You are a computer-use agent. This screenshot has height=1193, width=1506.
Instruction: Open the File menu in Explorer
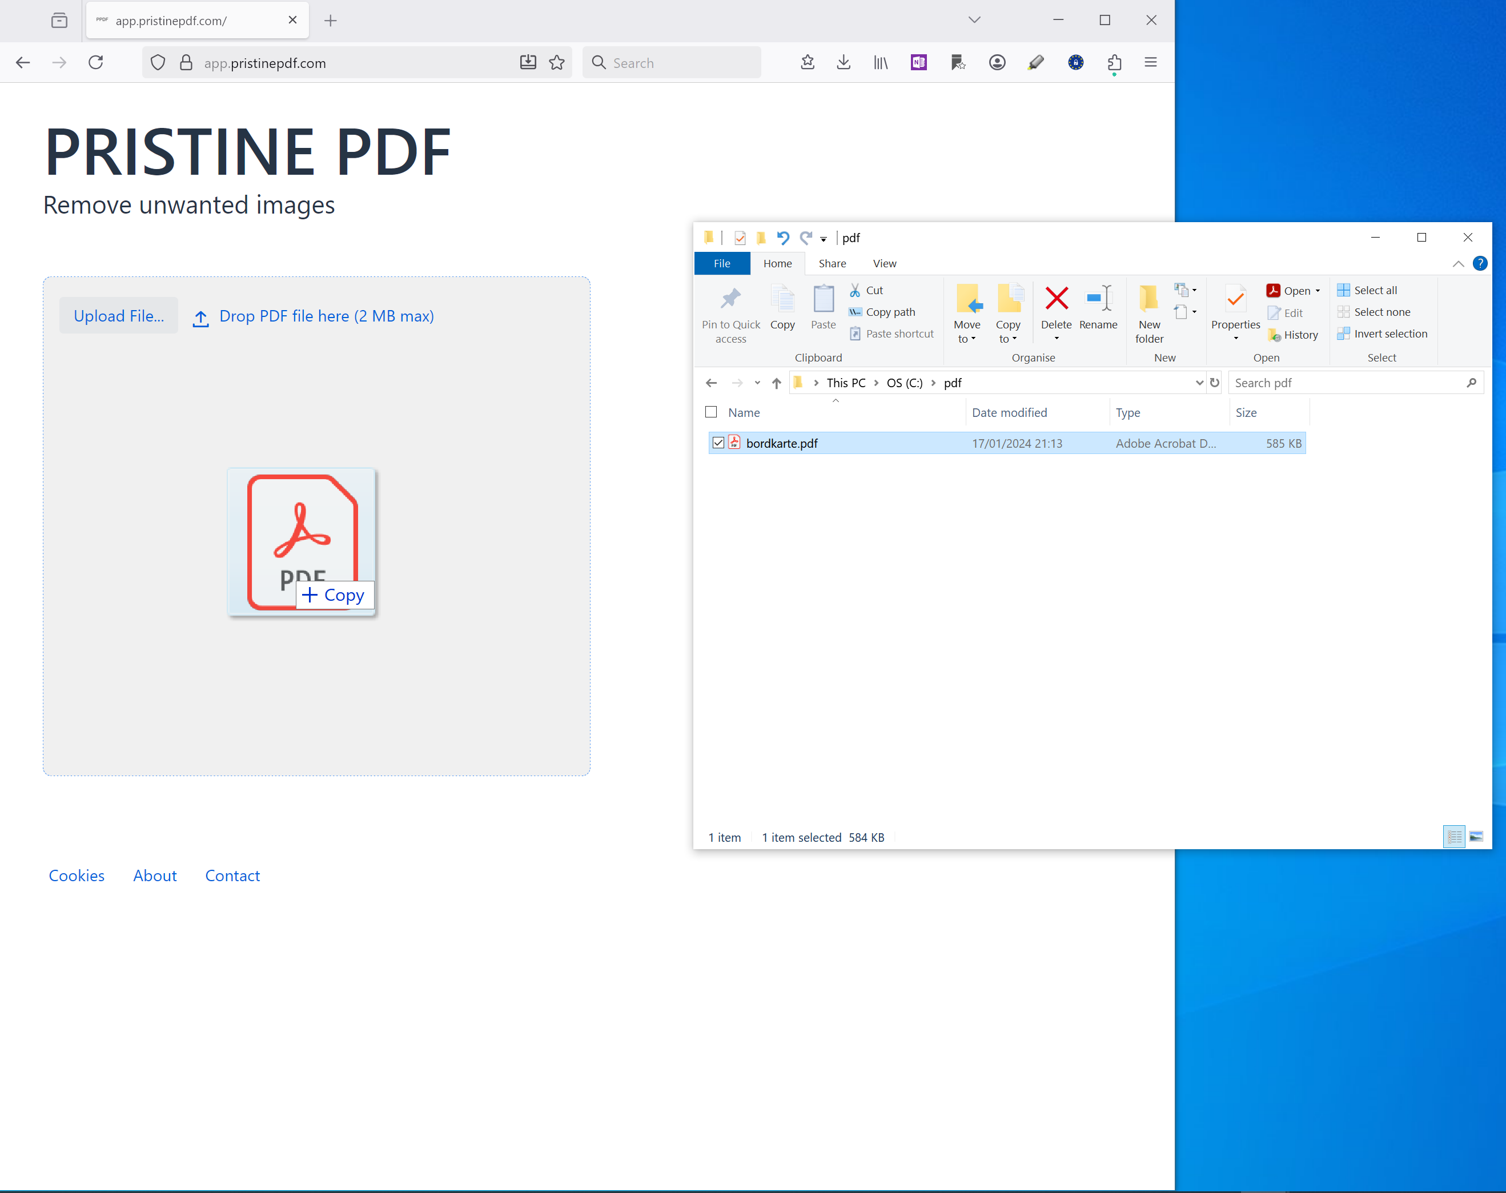point(722,263)
